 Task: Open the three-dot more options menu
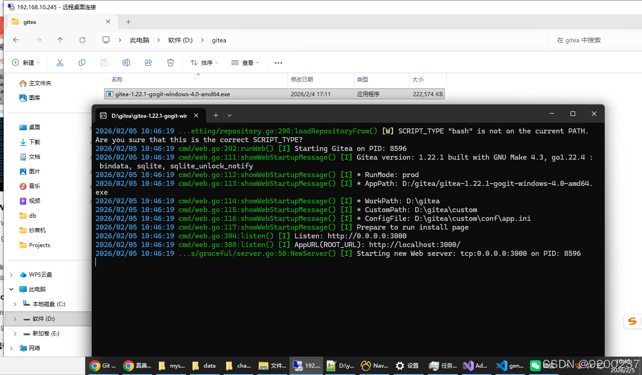click(278, 63)
